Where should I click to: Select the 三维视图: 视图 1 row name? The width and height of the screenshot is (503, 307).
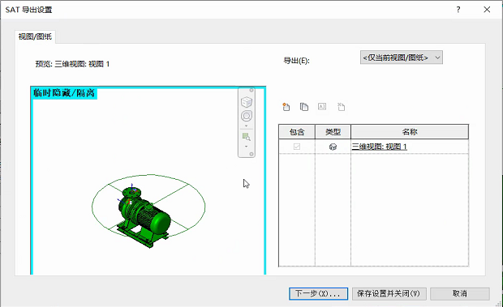click(x=380, y=147)
